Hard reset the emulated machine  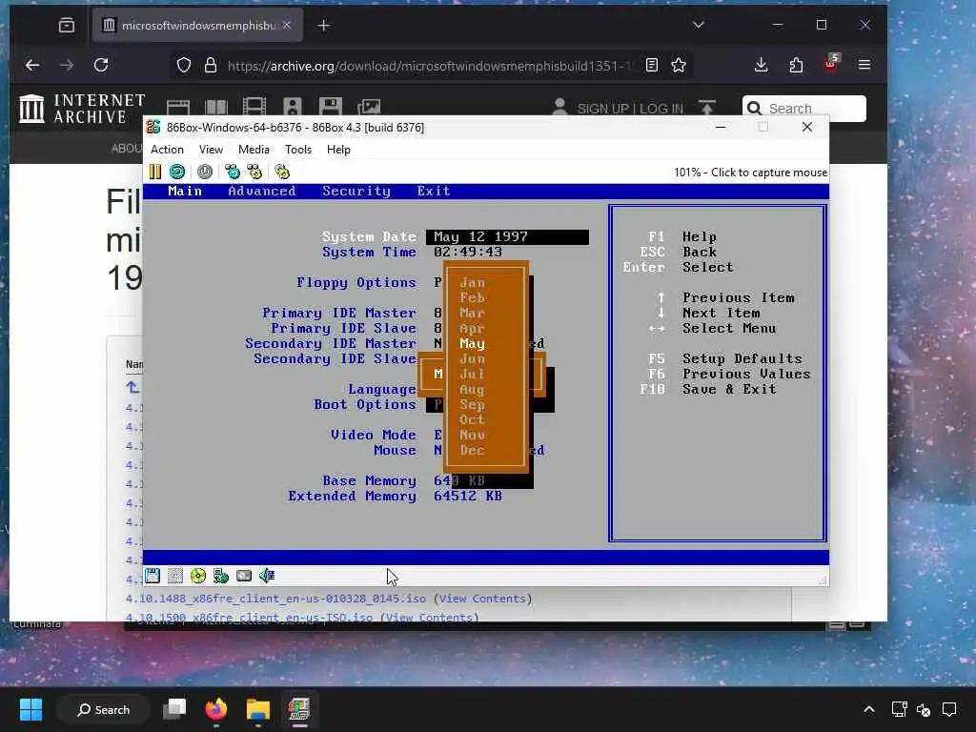click(x=177, y=172)
